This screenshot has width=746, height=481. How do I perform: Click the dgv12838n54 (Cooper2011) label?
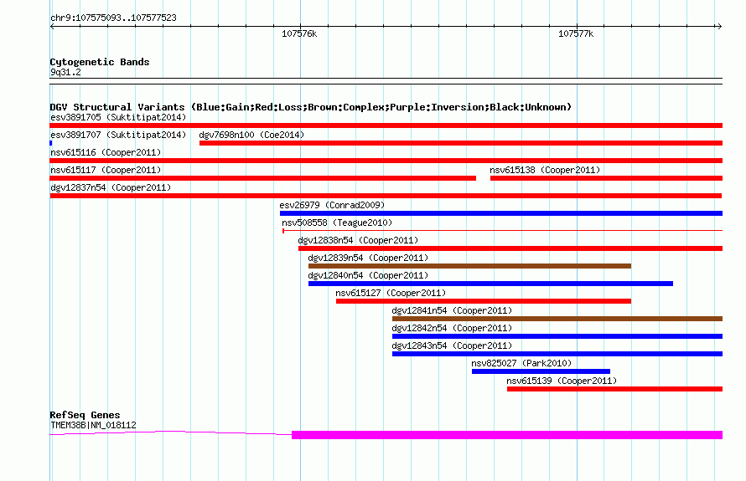[x=358, y=240]
